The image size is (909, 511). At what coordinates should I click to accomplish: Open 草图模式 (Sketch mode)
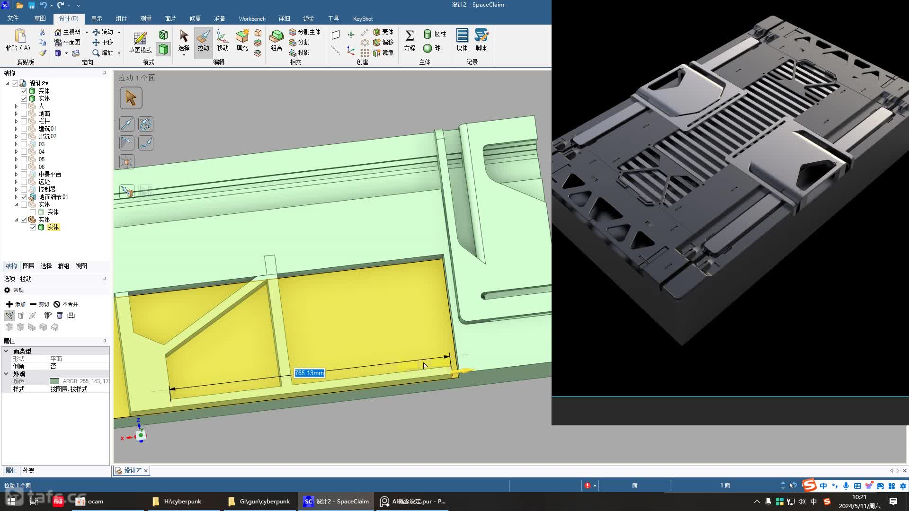point(140,42)
